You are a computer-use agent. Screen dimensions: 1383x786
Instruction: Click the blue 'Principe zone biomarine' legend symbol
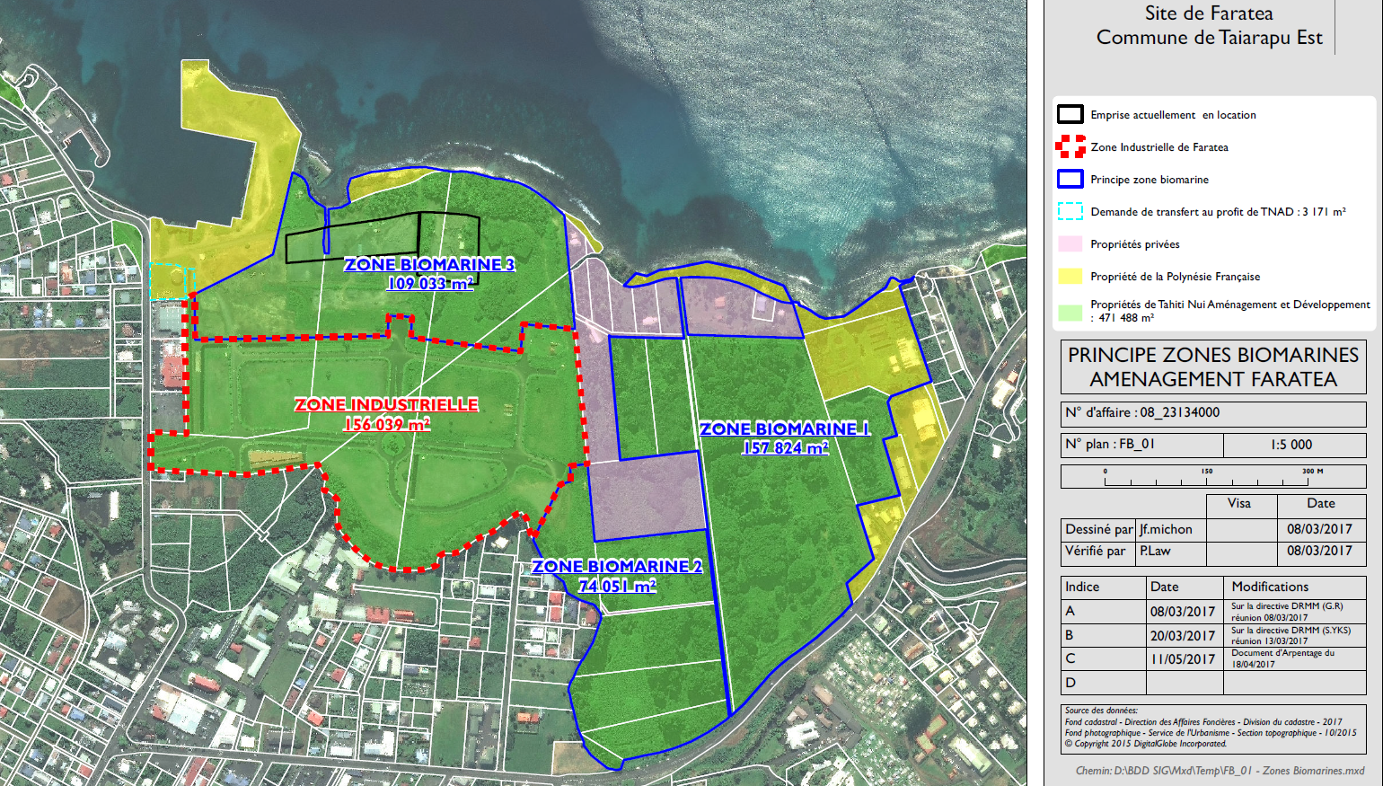[1070, 179]
